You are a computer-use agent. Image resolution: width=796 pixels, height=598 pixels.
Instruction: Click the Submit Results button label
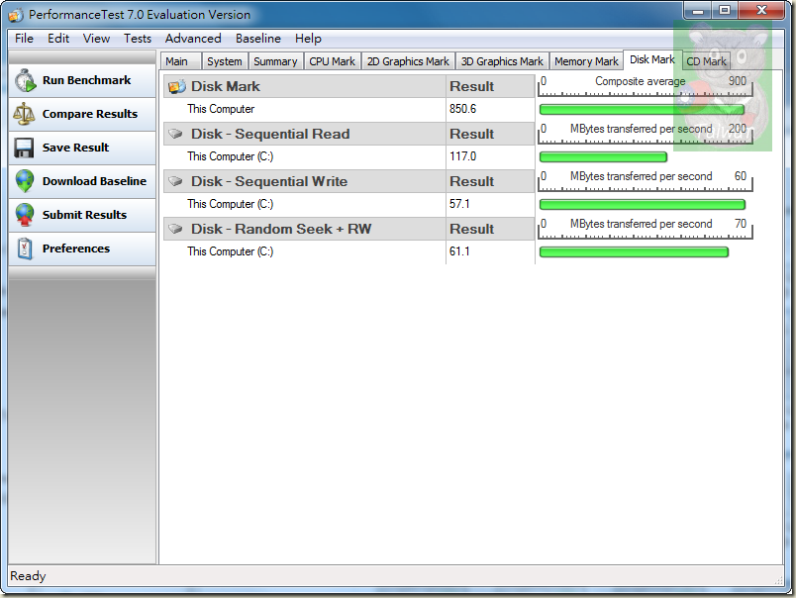coord(85,215)
